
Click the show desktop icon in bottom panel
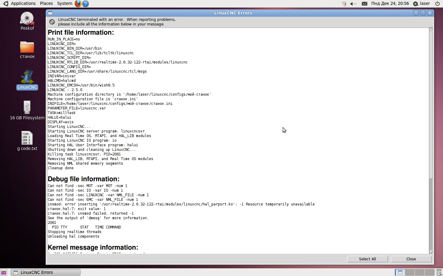(4, 272)
